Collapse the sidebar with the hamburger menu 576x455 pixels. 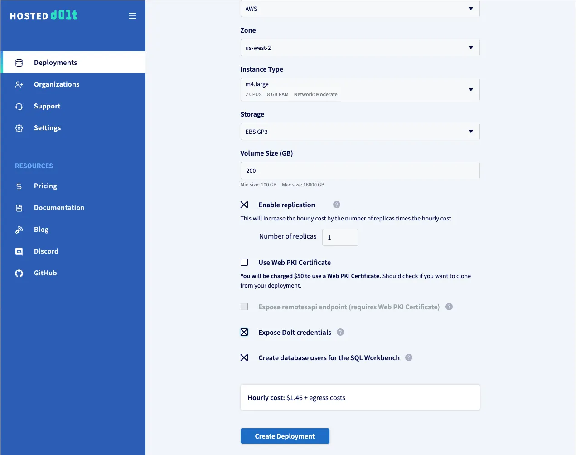coord(132,15)
